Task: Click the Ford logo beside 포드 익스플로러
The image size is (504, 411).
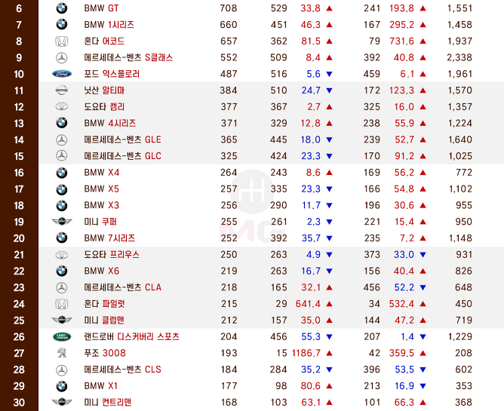Action: click(62, 74)
